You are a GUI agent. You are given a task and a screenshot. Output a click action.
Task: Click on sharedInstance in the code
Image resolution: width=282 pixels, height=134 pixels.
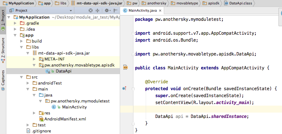pyautogui.click(x=228, y=116)
